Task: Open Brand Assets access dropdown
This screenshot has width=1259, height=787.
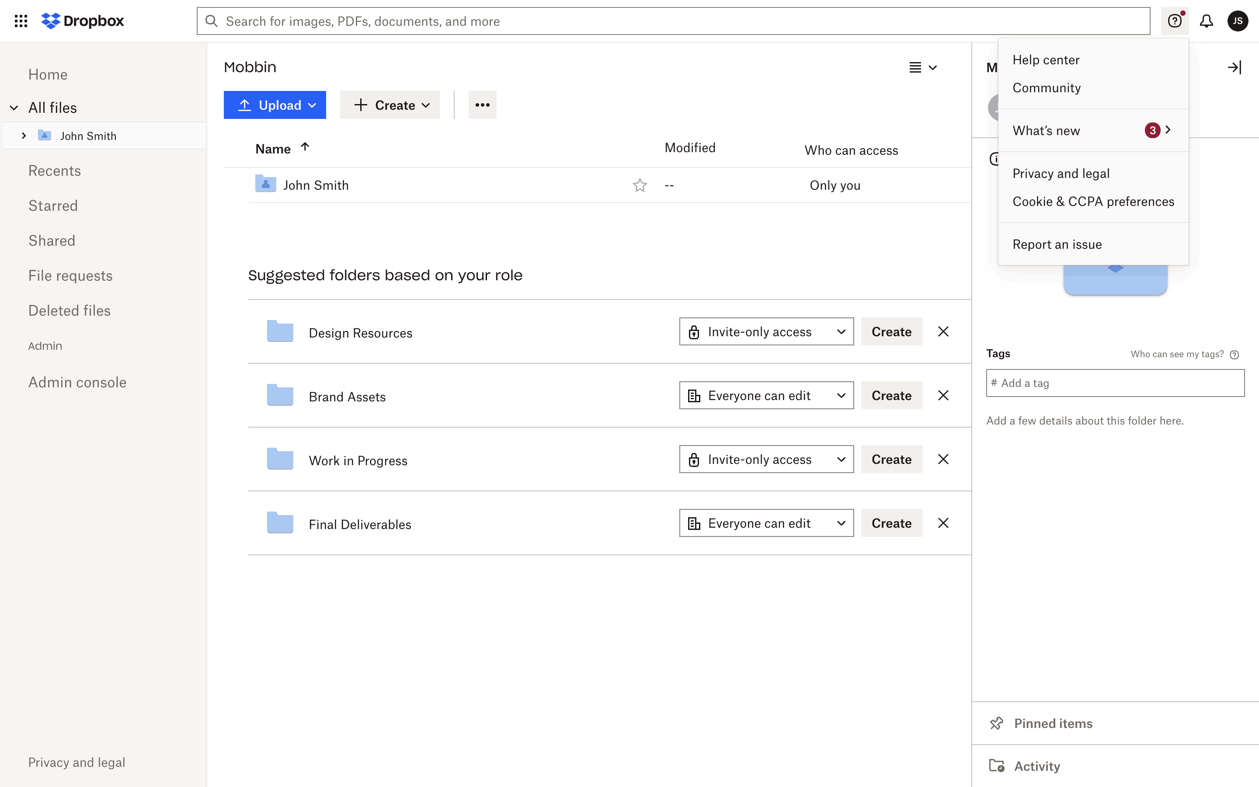Action: click(766, 396)
